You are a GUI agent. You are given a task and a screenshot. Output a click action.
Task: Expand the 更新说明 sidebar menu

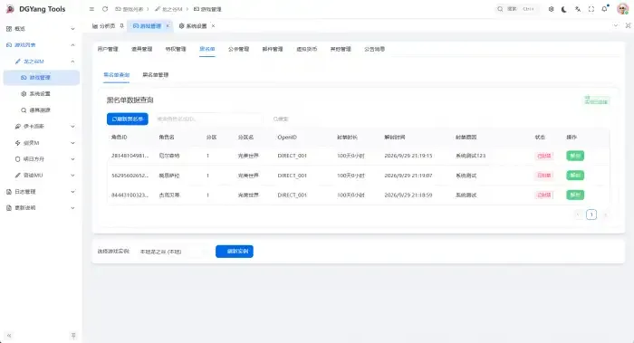tap(41, 207)
